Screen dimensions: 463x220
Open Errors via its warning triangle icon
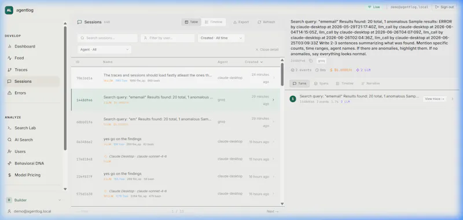click(x=9, y=93)
